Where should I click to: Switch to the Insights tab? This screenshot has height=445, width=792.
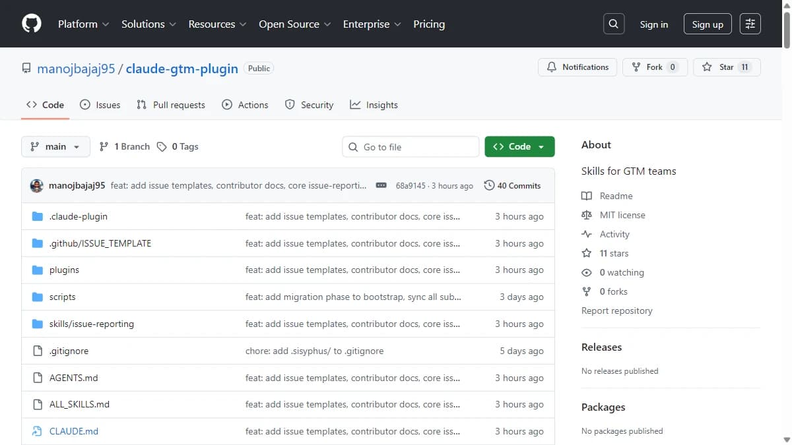click(374, 105)
